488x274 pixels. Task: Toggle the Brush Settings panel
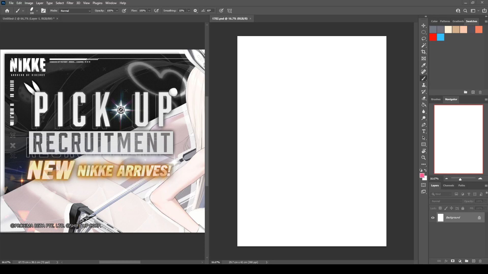click(x=43, y=11)
